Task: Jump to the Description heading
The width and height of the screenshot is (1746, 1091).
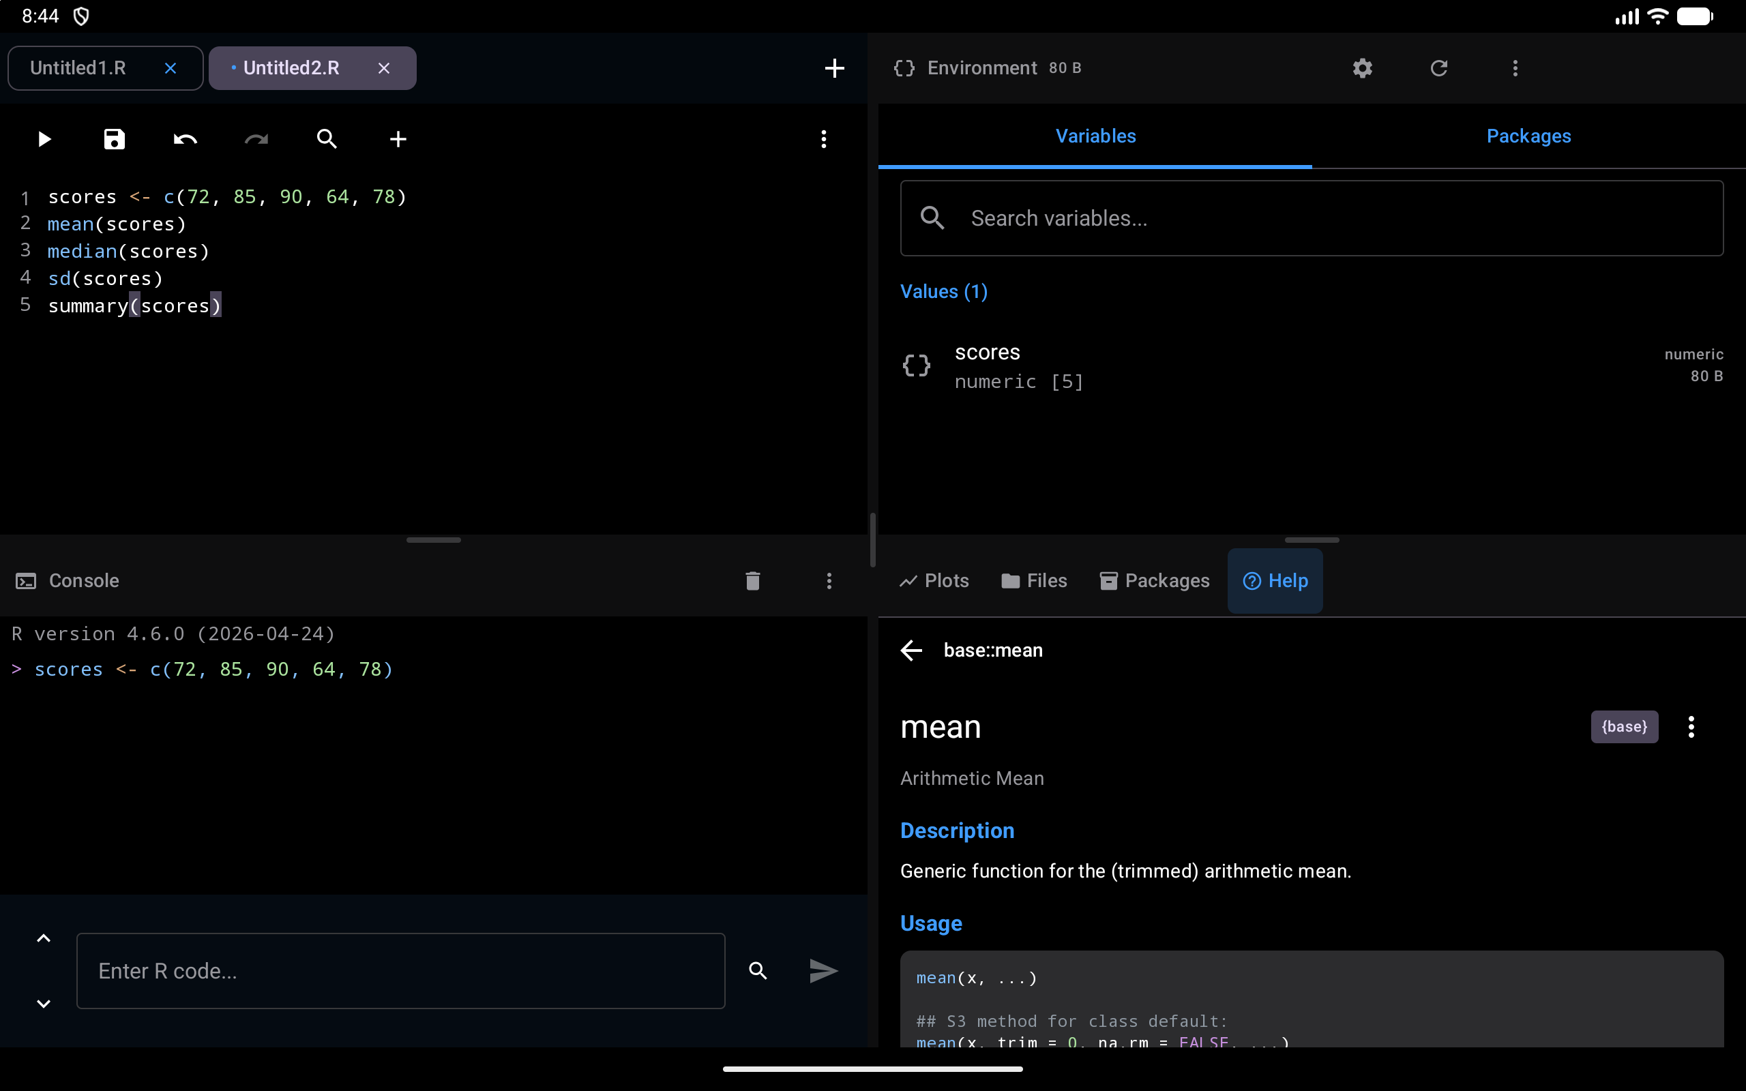Action: (x=958, y=831)
